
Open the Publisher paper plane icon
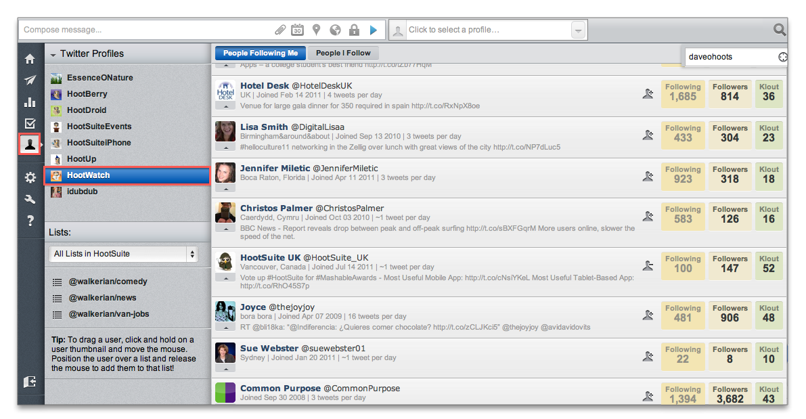click(x=30, y=80)
